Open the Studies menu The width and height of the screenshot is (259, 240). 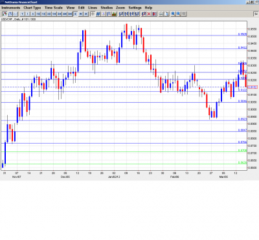(107, 8)
